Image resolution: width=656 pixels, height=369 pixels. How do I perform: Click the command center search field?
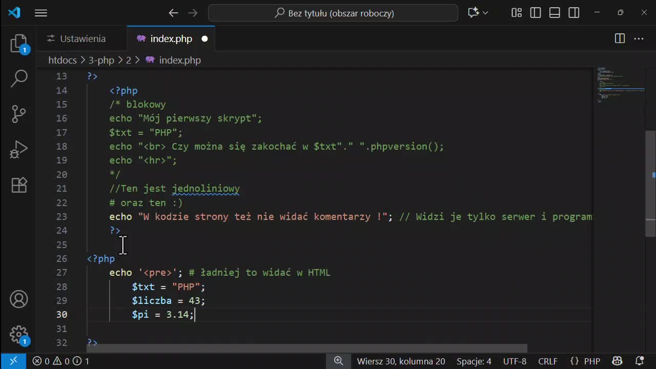click(333, 13)
